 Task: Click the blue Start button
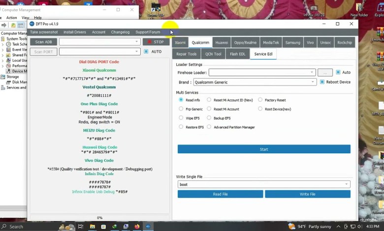264,149
